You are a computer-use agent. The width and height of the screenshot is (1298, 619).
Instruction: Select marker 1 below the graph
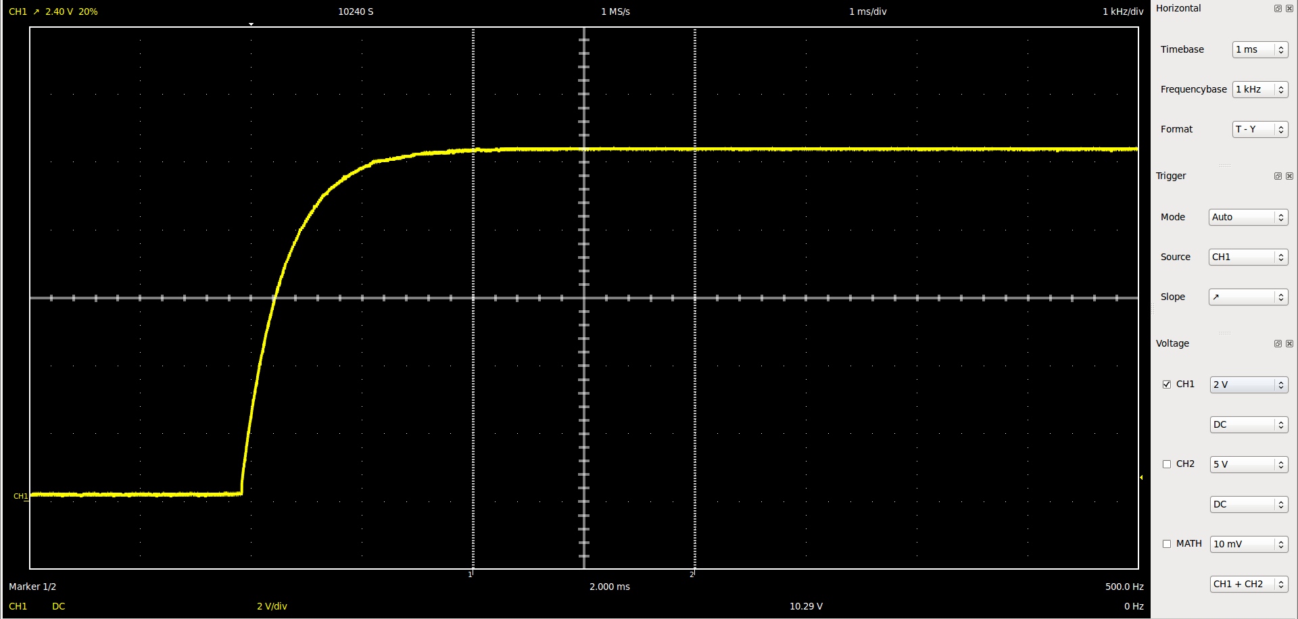tap(471, 574)
